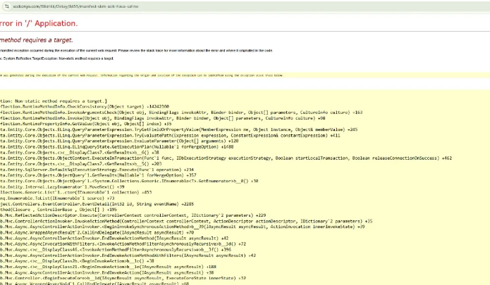
Task: Click stack line "WrappedAsyncResult`2.CallEndDelegate(IAsyncResult asyncResult) +70"
Action: (97, 232)
